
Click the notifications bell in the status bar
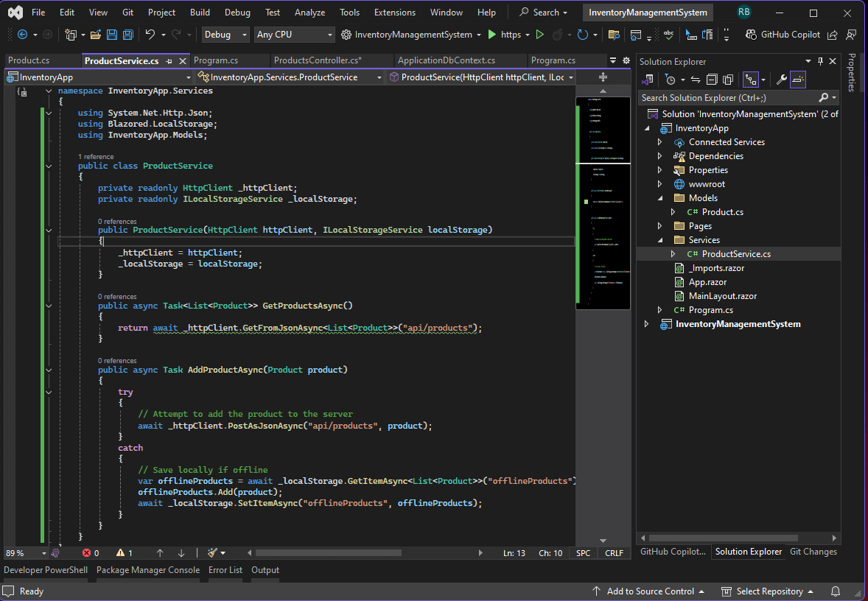click(836, 591)
